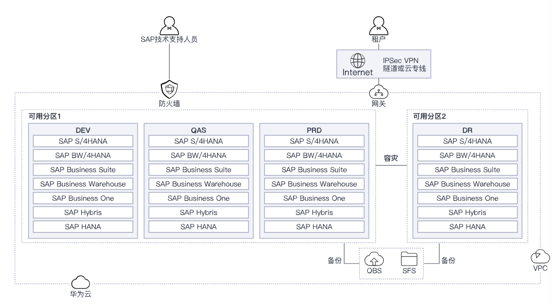
Task: Select SAP Business Warehouse box in QAS
Action: pyautogui.click(x=198, y=184)
